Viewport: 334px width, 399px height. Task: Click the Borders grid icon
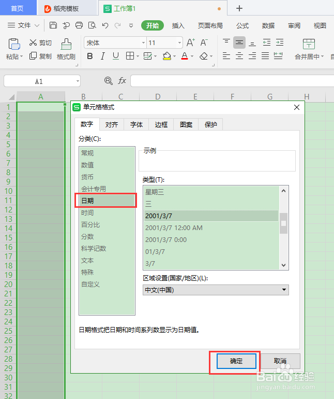(130, 56)
